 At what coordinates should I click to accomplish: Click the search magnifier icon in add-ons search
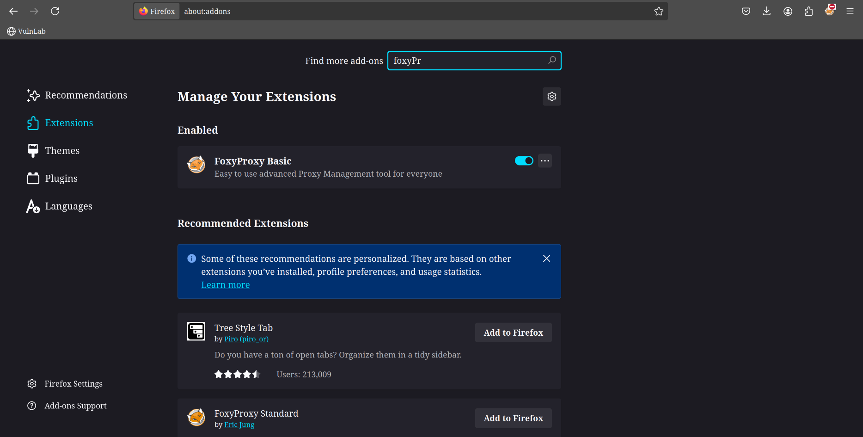click(552, 60)
